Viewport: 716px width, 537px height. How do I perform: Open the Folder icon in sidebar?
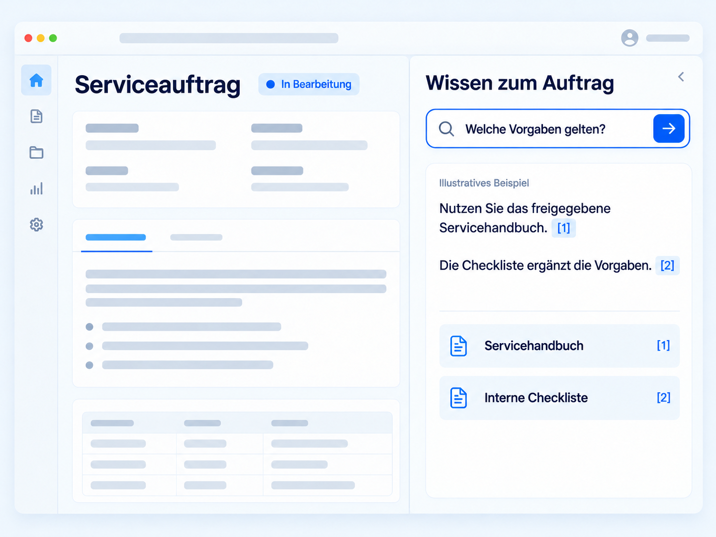36,152
